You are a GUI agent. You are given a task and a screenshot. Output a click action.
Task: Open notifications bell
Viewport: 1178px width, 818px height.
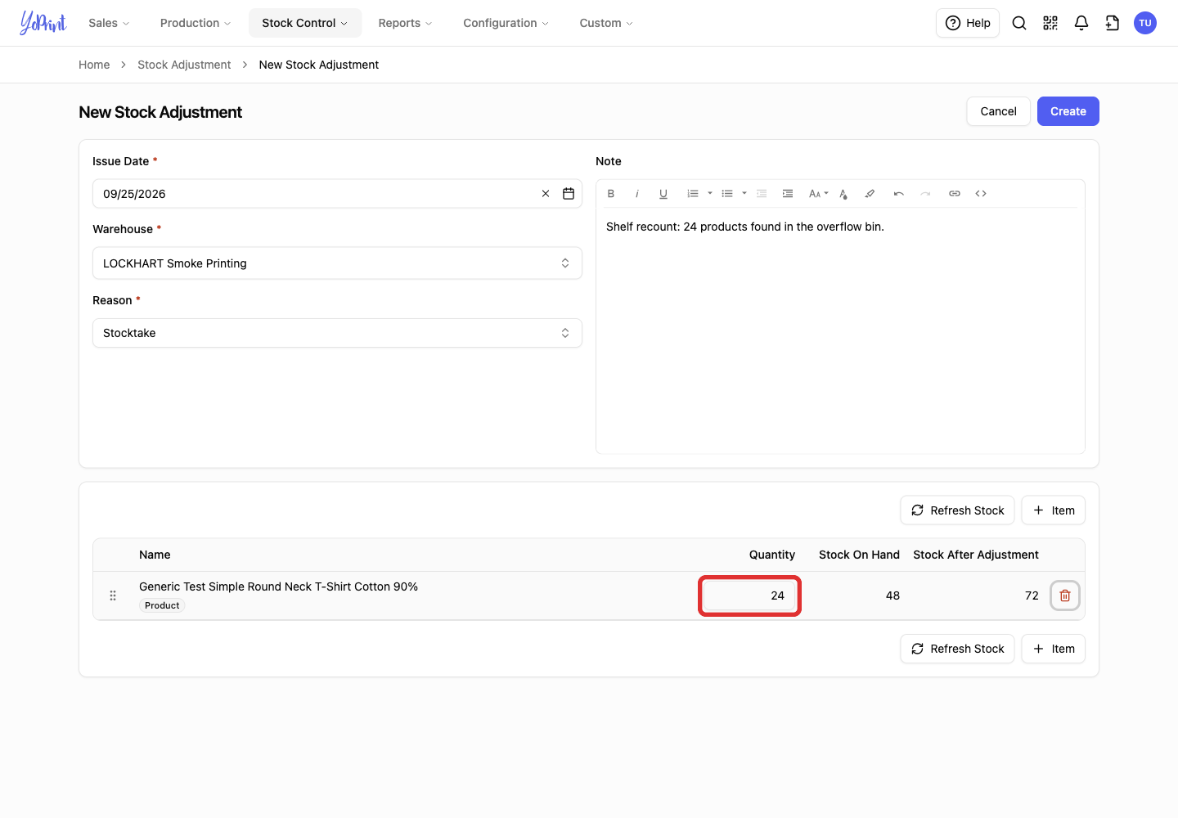coord(1081,23)
